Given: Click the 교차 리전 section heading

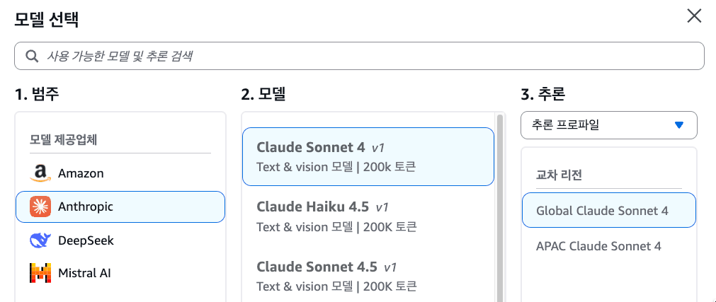Looking at the screenshot, I should tap(559, 175).
